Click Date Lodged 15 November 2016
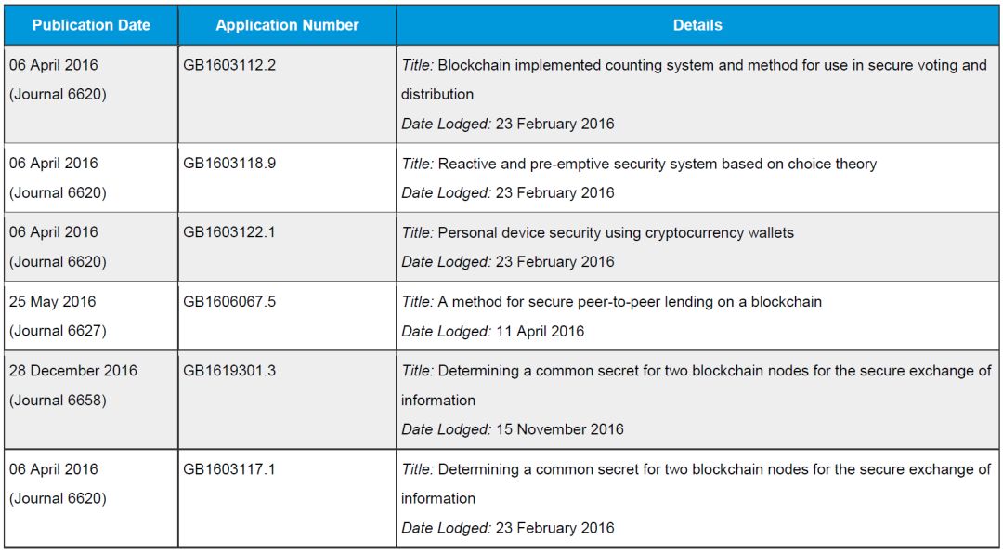Image resolution: width=1003 pixels, height=553 pixels. pyautogui.click(x=513, y=428)
